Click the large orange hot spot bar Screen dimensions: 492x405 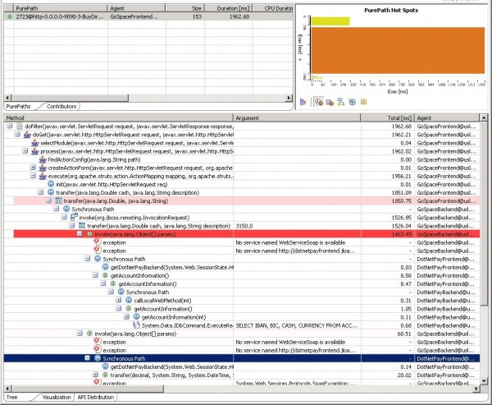pos(398,50)
